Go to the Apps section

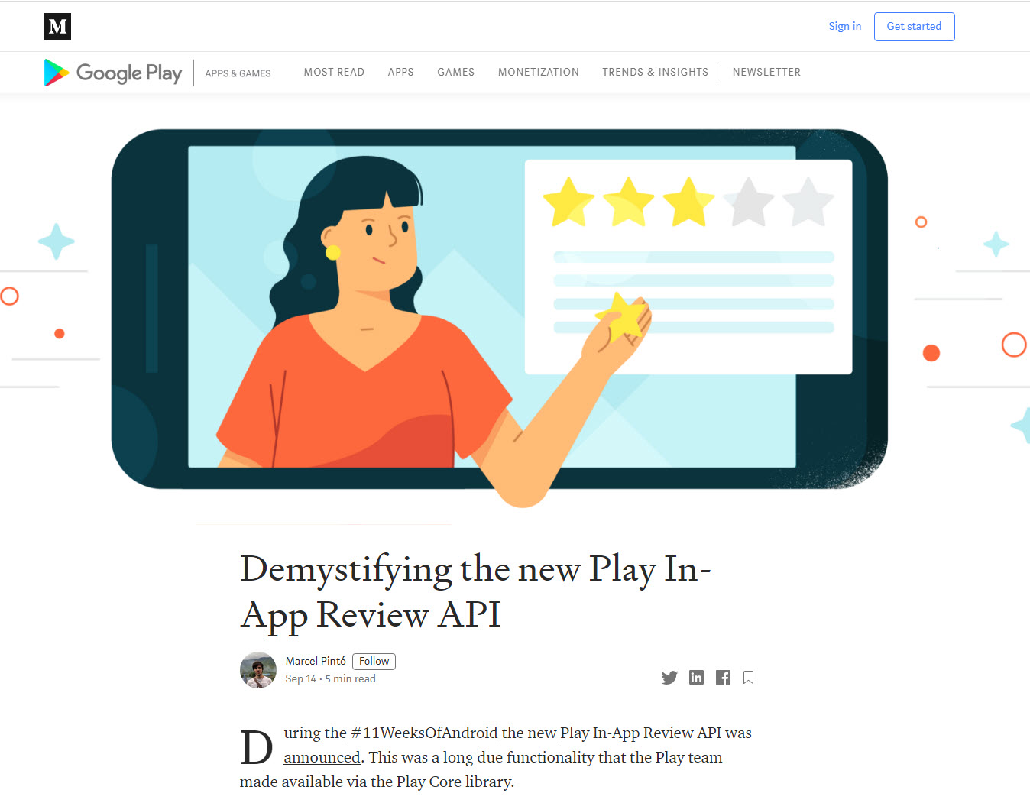[400, 72]
